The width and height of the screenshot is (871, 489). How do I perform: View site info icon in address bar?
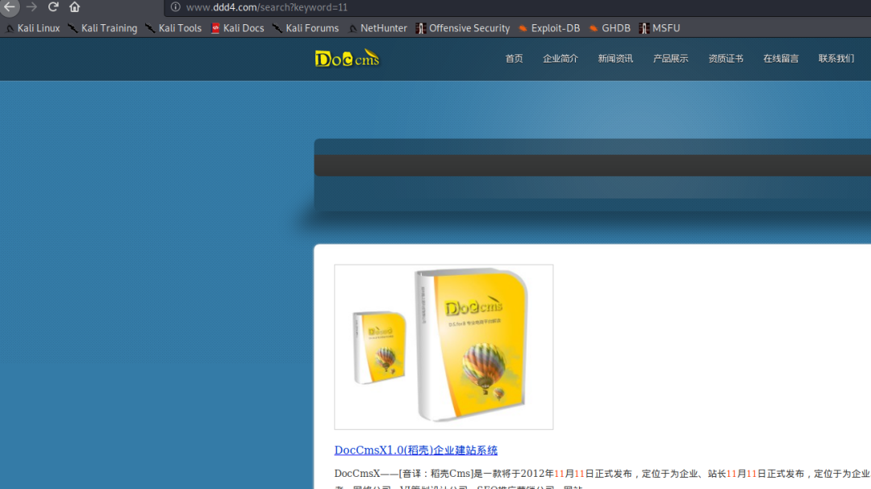coord(176,7)
